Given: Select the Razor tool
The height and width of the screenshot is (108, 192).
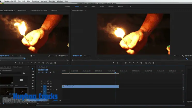Looking at the screenshot, I should click(33, 78).
